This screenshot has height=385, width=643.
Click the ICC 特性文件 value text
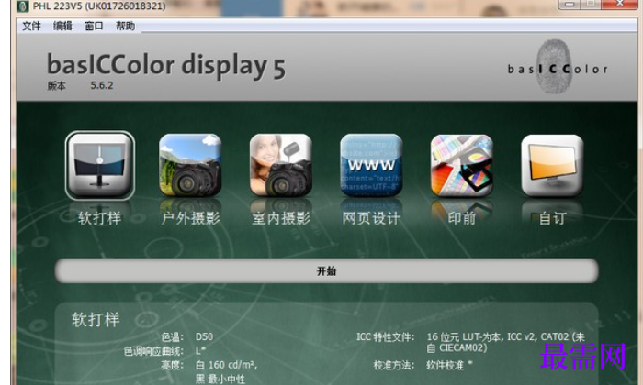click(505, 342)
